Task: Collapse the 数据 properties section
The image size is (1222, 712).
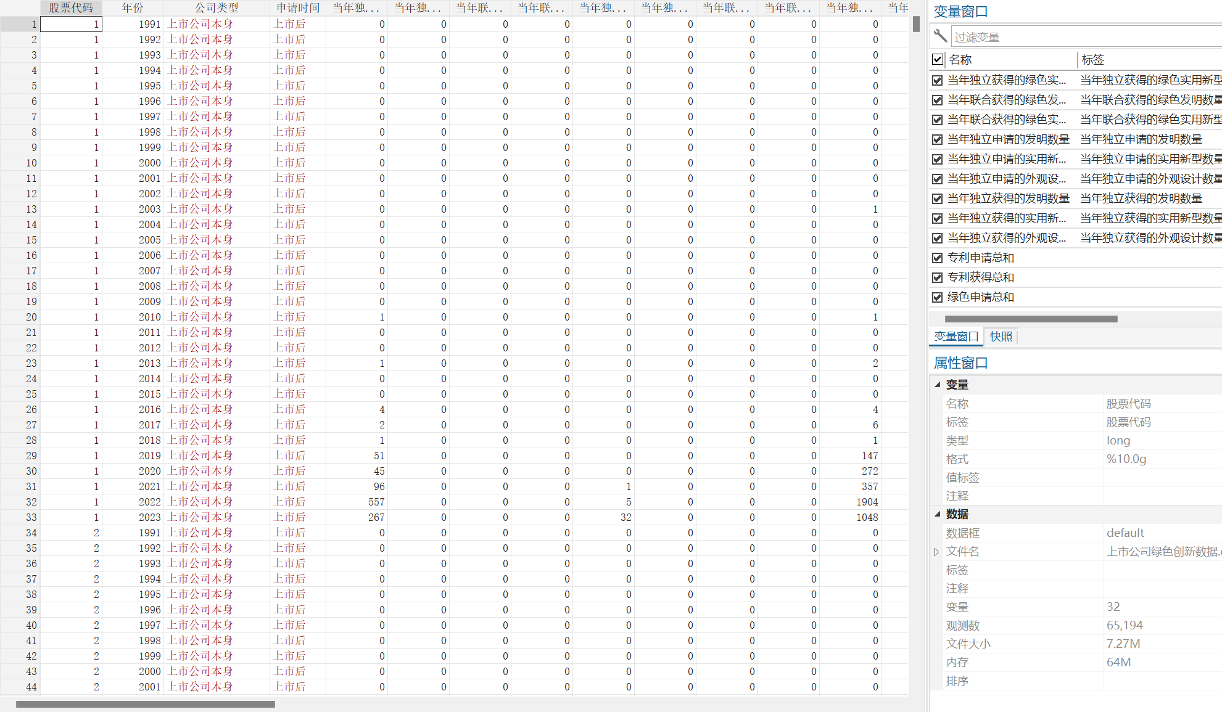Action: (938, 514)
